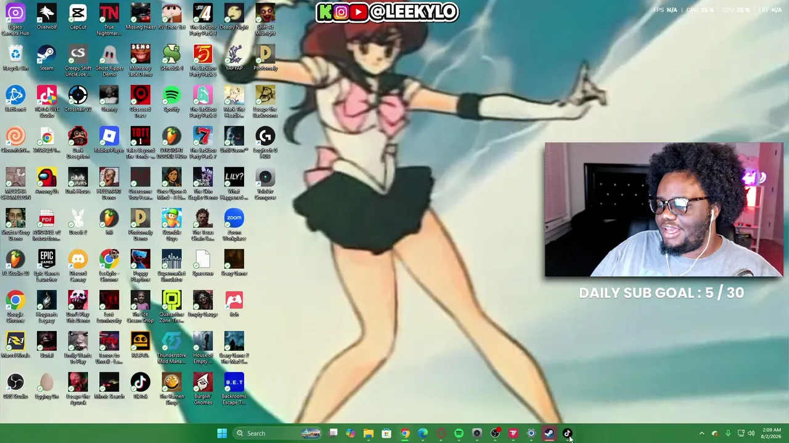Select the R.E.P.O. desktop icon

click(x=140, y=345)
